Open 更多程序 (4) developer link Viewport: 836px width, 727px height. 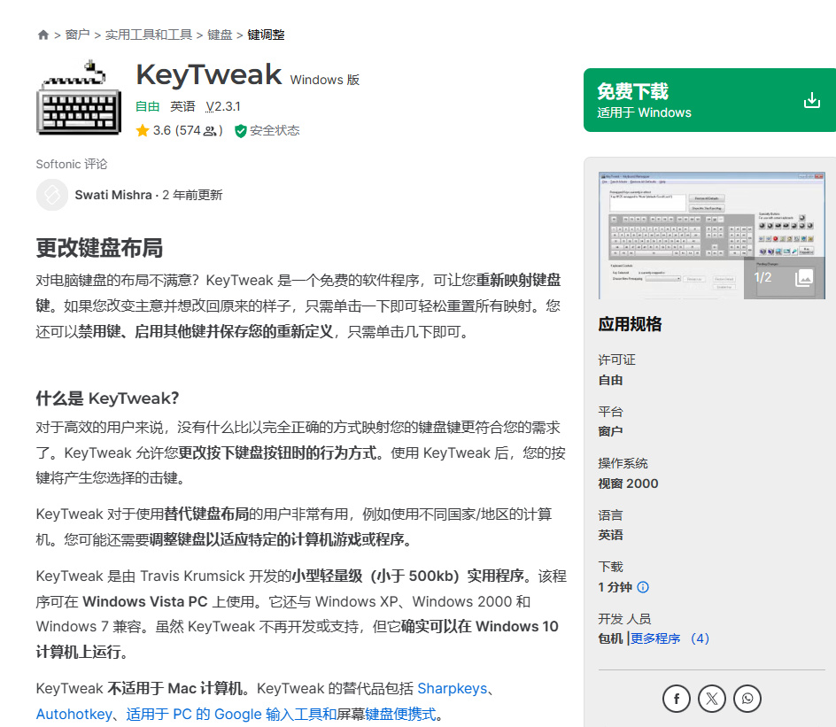point(670,638)
